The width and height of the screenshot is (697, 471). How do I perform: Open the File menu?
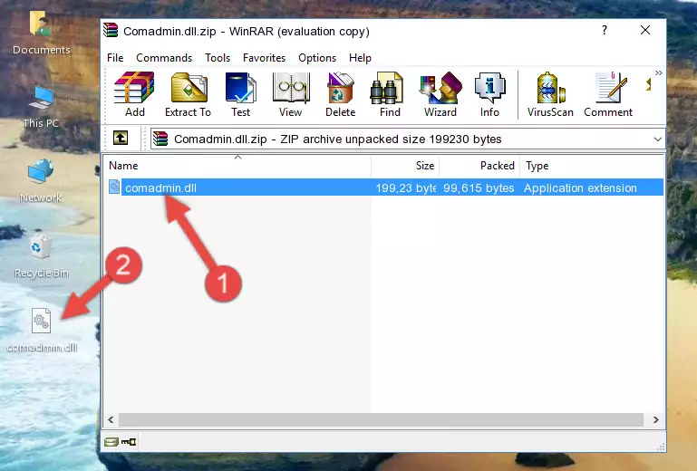point(115,58)
